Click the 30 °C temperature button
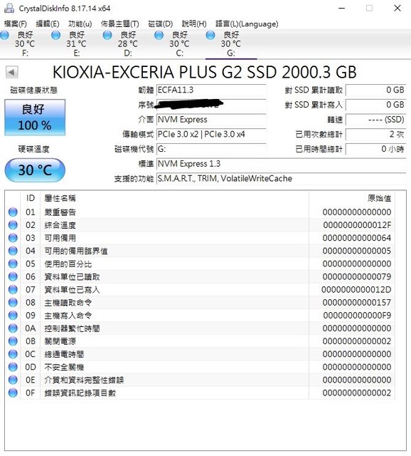The width and height of the screenshot is (411, 456). 35,170
